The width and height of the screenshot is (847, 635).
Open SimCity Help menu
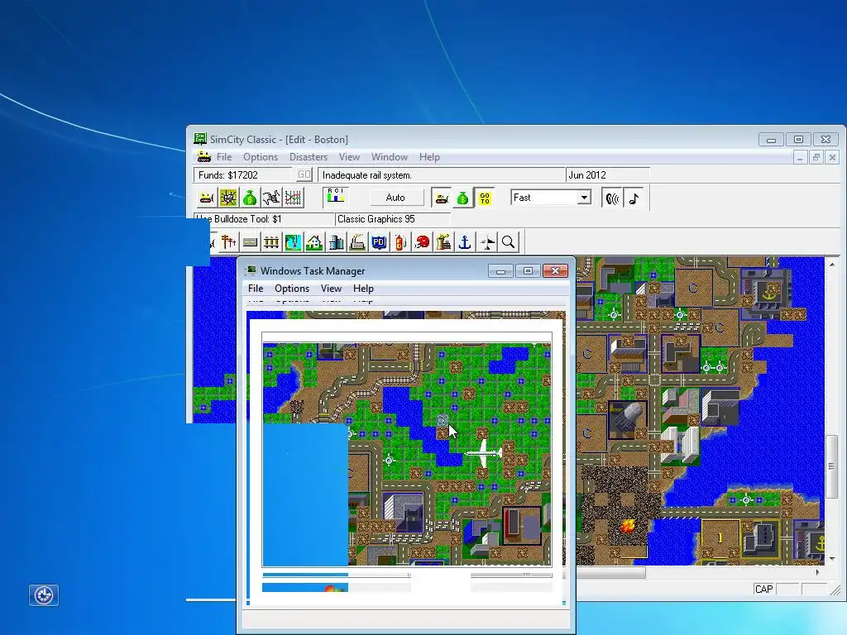point(429,156)
